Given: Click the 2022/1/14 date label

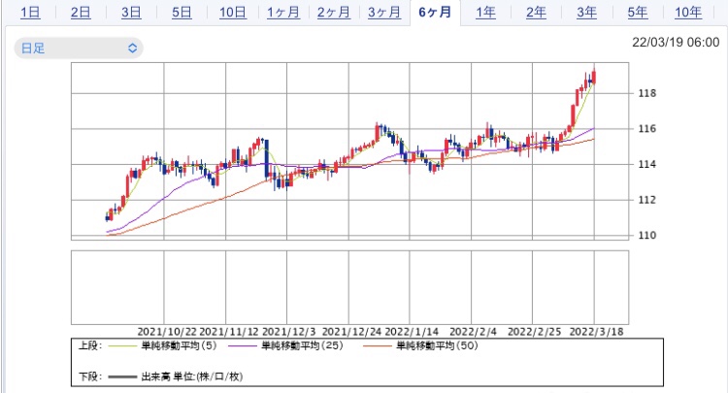Looking at the screenshot, I should point(412,332).
